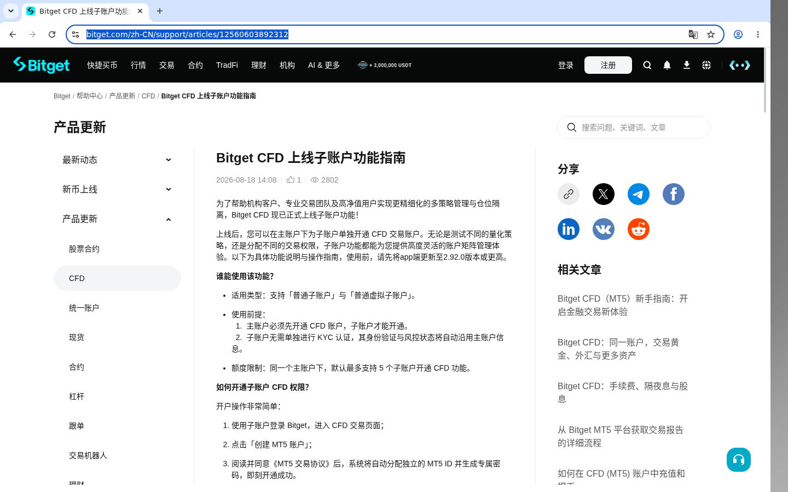Open the search magnifier icon in header

[x=647, y=65]
